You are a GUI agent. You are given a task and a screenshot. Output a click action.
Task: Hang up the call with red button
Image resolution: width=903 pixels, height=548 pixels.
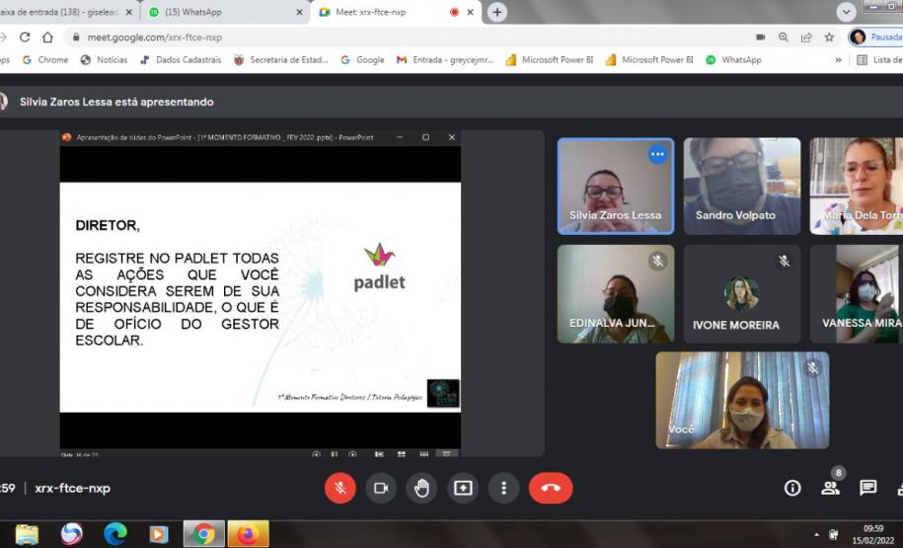pos(550,488)
